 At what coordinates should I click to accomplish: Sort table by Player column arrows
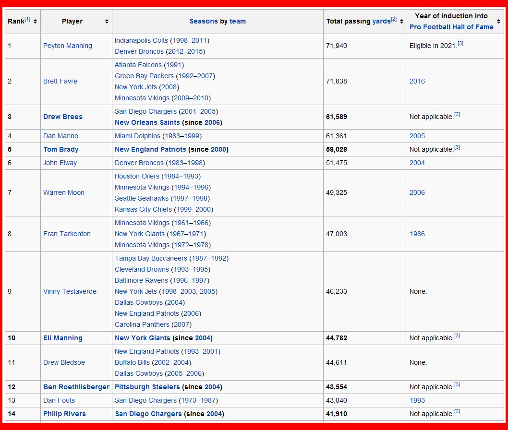point(107,22)
